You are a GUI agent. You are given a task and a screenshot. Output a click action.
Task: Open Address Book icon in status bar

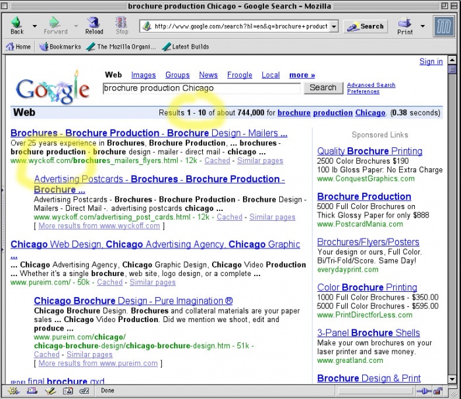68,390
